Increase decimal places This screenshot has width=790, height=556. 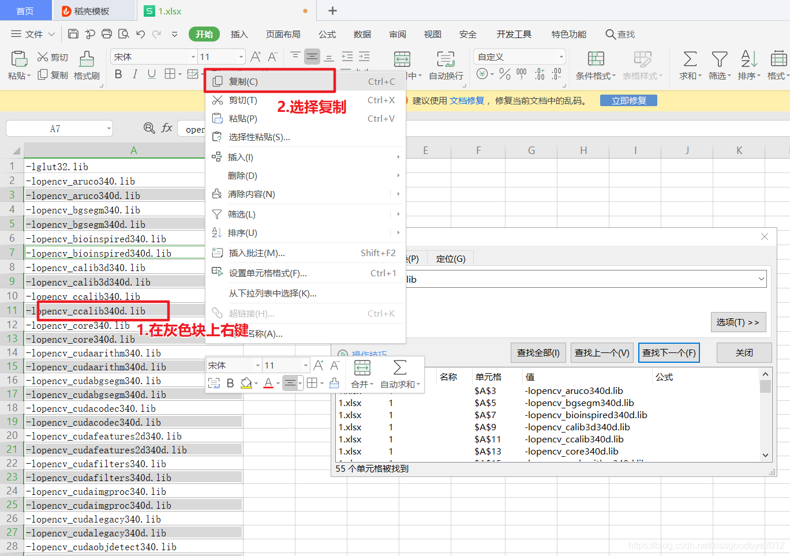click(540, 74)
